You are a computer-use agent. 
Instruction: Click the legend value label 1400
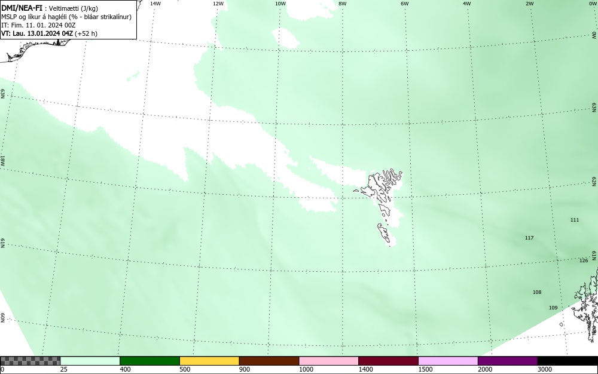[x=366, y=369]
